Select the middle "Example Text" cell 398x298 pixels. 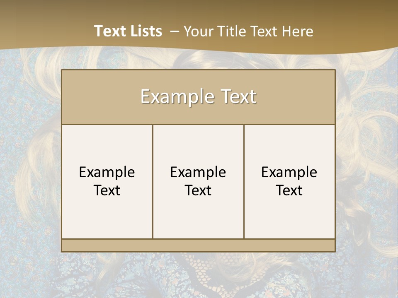(x=198, y=181)
